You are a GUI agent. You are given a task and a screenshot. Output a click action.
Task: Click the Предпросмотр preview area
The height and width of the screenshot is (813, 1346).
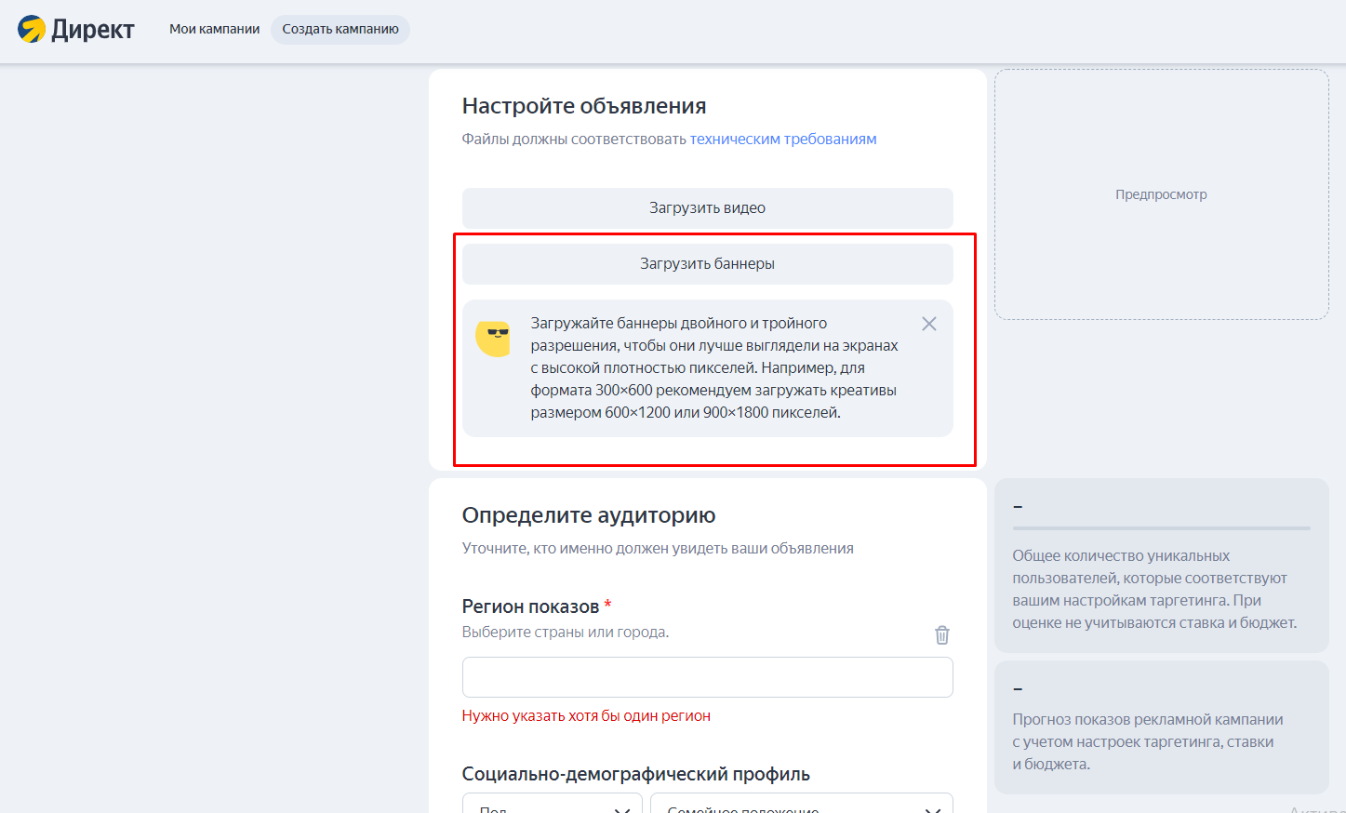pos(1162,194)
